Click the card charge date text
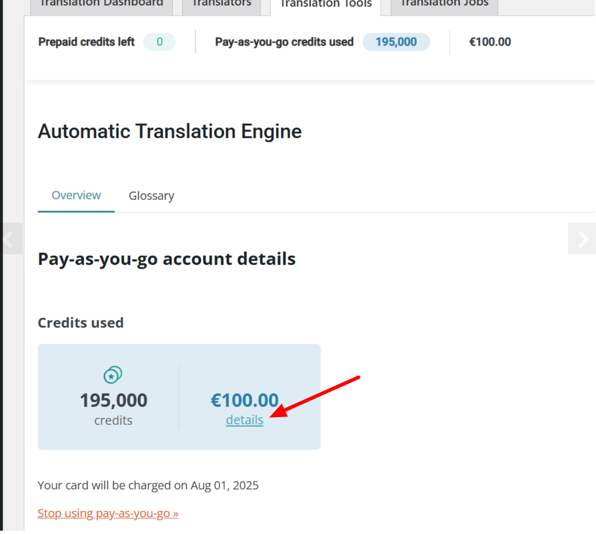 [x=148, y=485]
